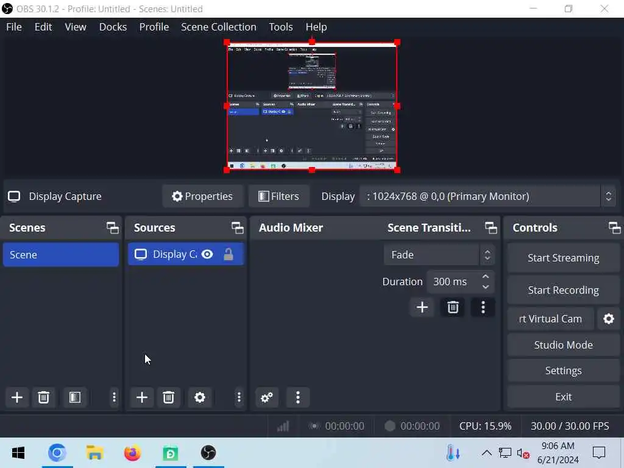The image size is (624, 468).
Task: Remove the configurable transition via trash icon
Action: coord(453,307)
